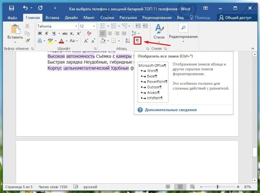The image size is (260, 193).
Task: Click the vertical scrollbar down arrow
Action: (x=254, y=180)
